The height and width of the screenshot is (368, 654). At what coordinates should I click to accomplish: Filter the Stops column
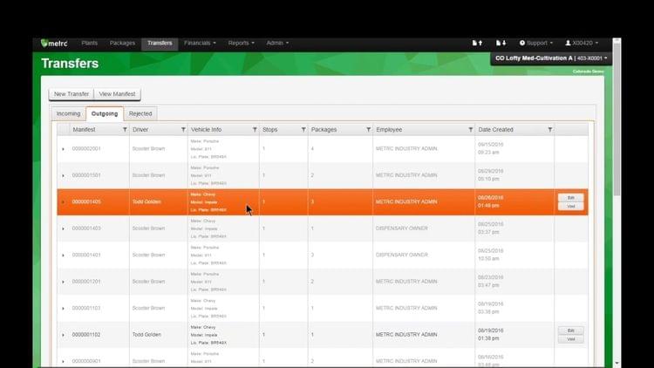303,130
